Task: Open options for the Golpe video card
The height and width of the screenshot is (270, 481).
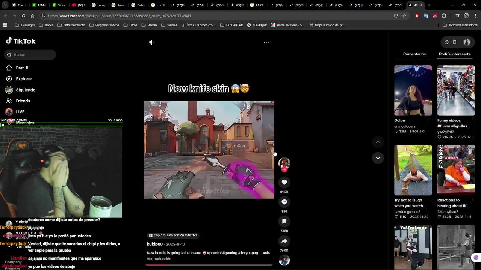Action: [x=430, y=120]
